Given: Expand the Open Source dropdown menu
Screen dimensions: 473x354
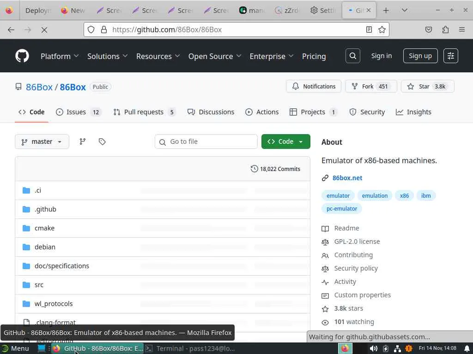Looking at the screenshot, I should tap(215, 56).
